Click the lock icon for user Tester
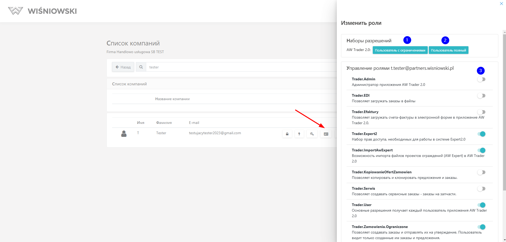506x242 pixels. pyautogui.click(x=287, y=134)
